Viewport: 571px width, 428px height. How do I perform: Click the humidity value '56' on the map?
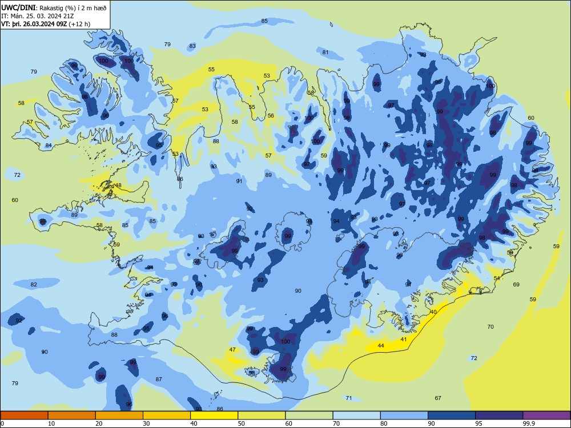click(271, 115)
